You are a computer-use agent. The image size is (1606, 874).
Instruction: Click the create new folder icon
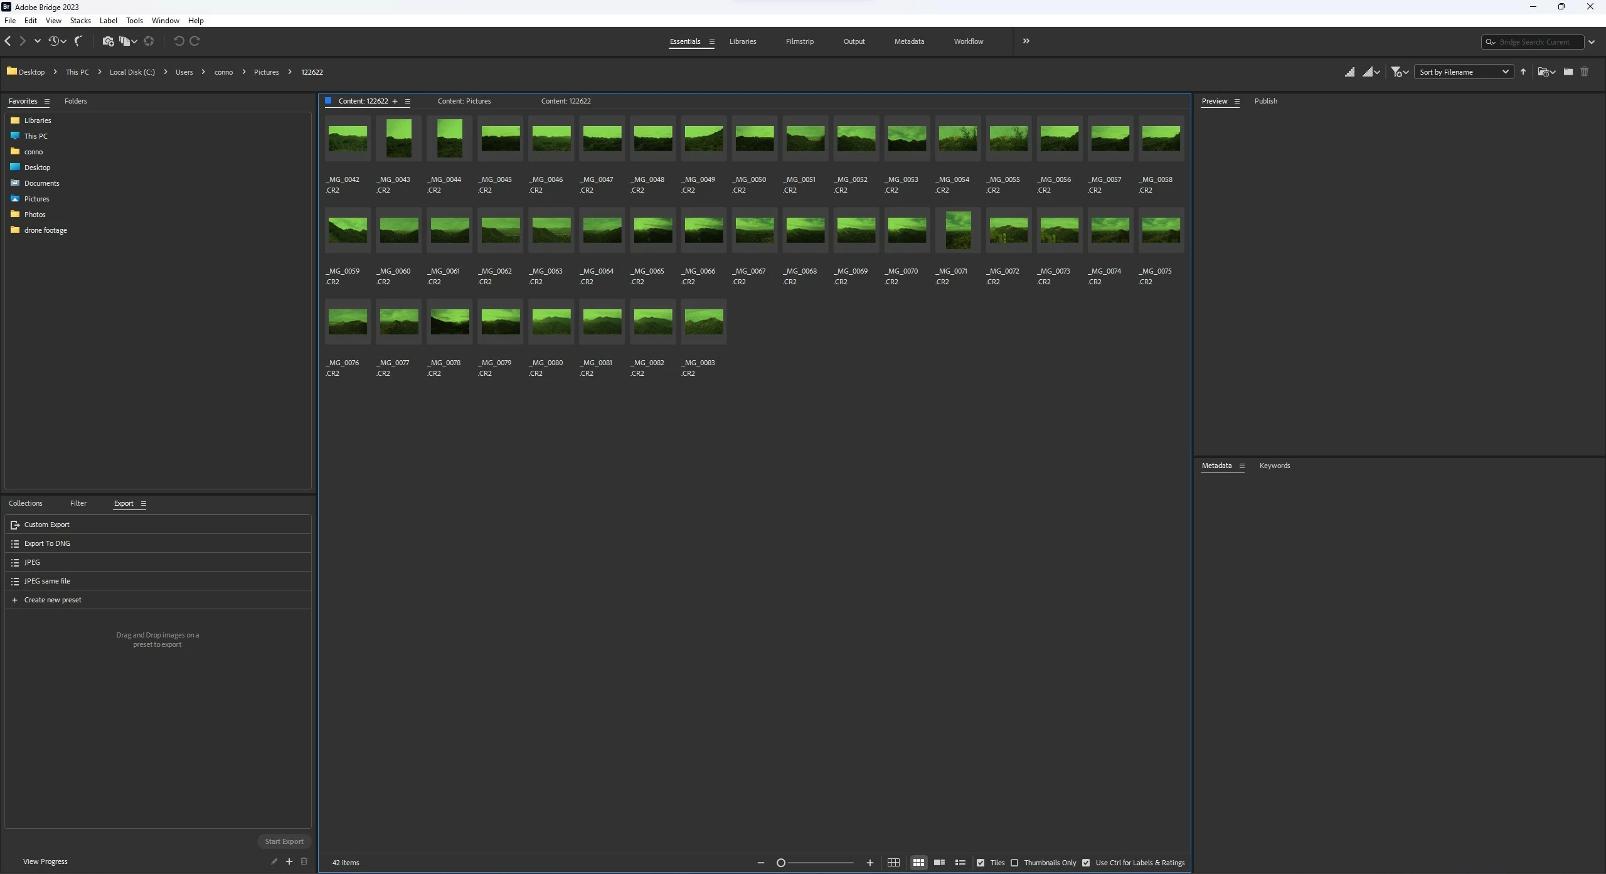pos(1568,72)
